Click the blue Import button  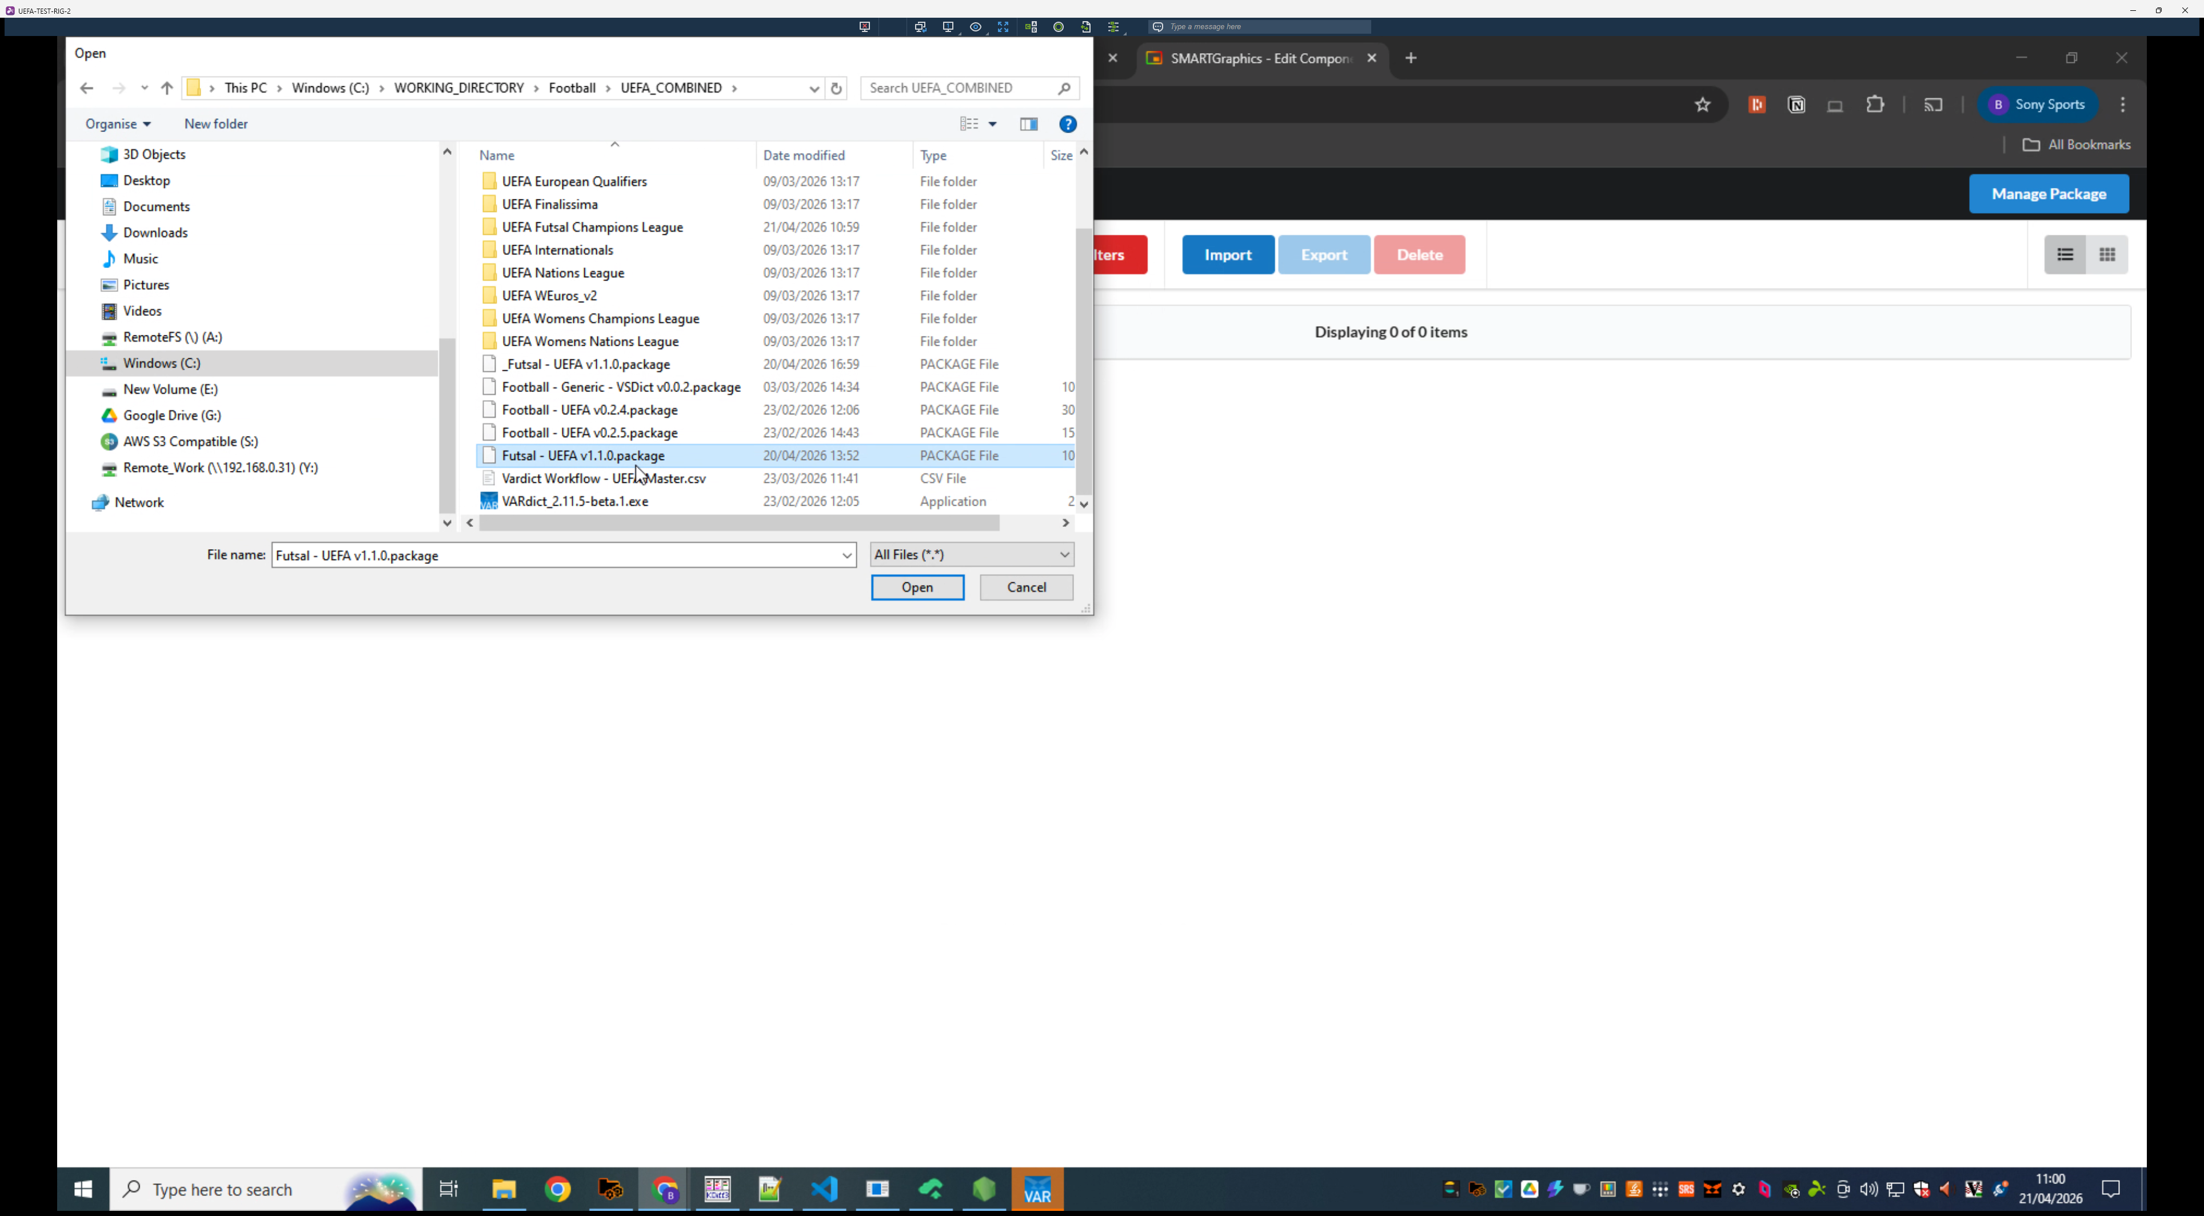click(1228, 255)
